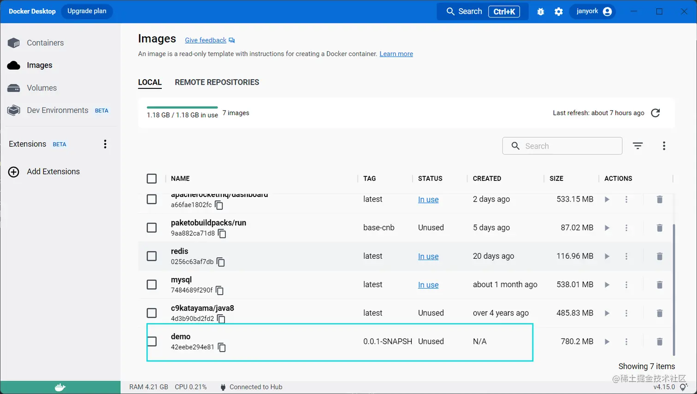This screenshot has width=697, height=394.
Task: Open Docker Desktop settings gear
Action: pos(559,12)
